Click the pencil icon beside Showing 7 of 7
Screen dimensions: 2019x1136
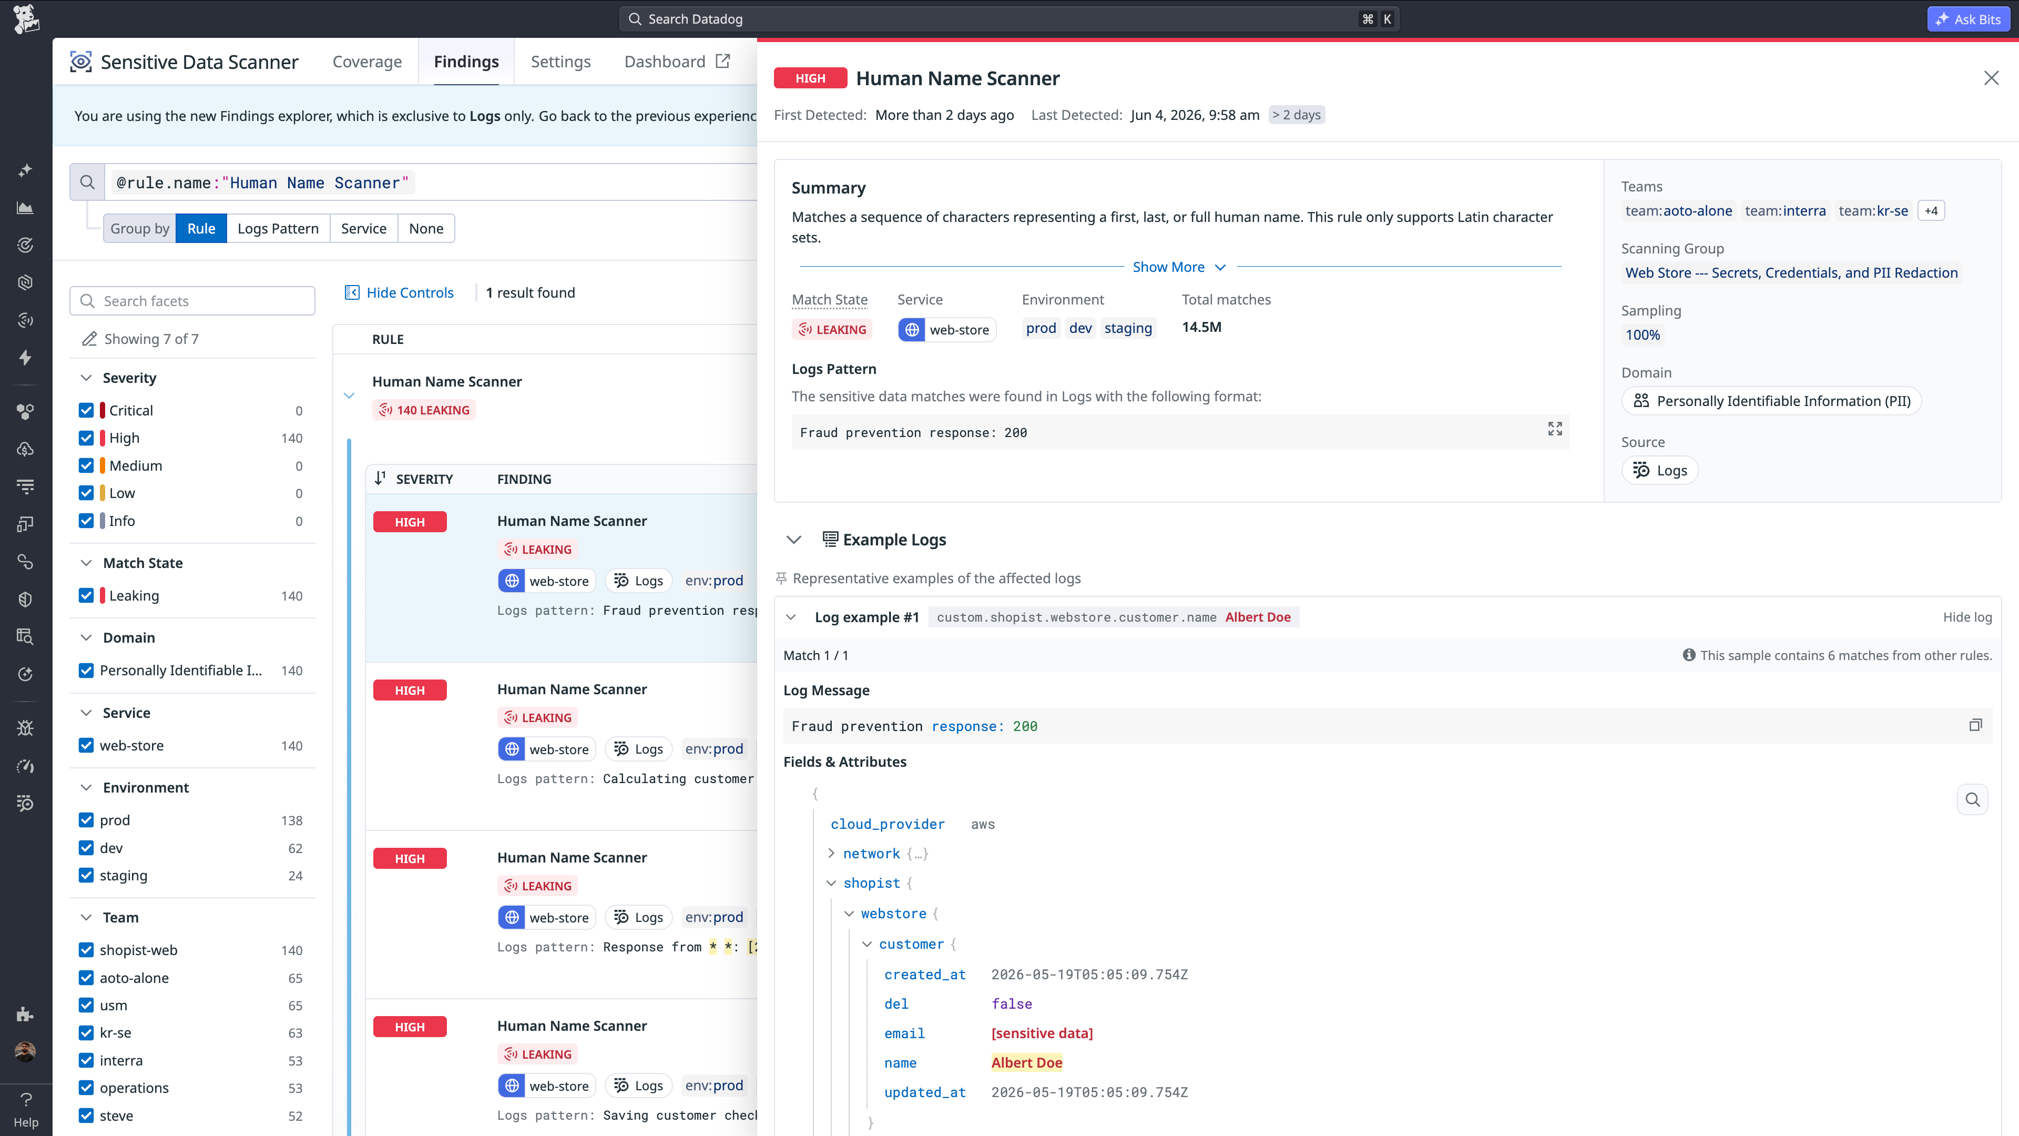point(89,339)
